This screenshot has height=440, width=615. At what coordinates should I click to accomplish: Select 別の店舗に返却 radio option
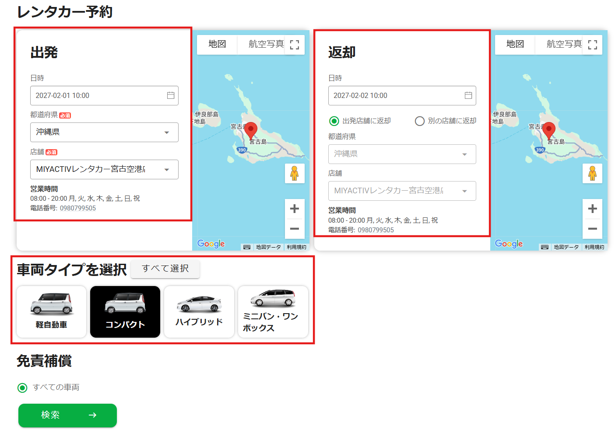419,121
